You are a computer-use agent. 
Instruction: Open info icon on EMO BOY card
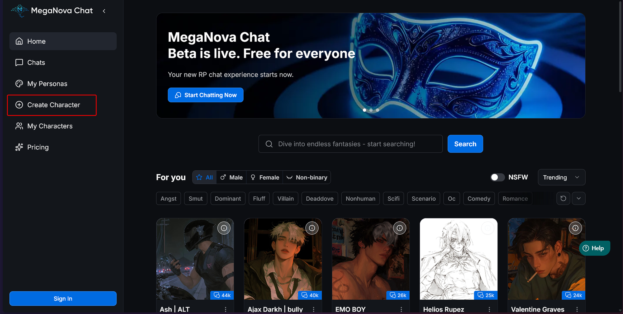[x=400, y=228]
